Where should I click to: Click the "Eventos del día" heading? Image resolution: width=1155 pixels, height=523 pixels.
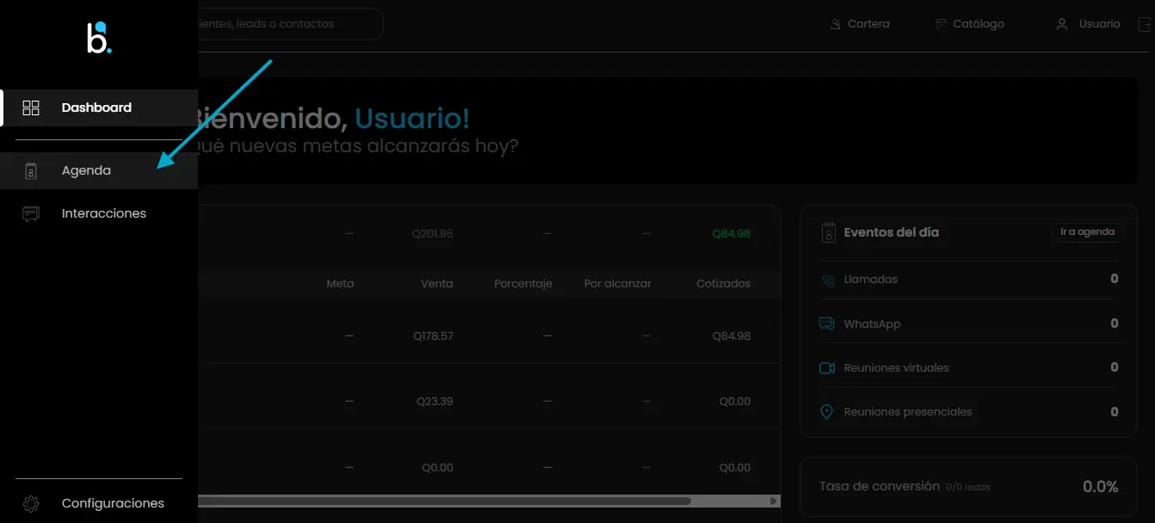click(892, 232)
